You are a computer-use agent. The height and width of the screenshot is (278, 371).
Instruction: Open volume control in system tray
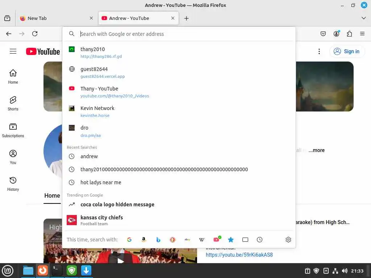pyautogui.click(x=345, y=271)
